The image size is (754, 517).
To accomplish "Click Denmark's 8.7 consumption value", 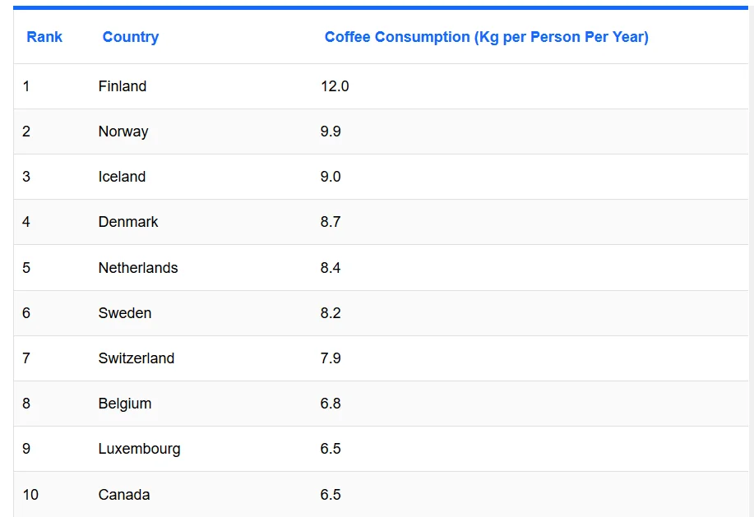I will [x=331, y=222].
